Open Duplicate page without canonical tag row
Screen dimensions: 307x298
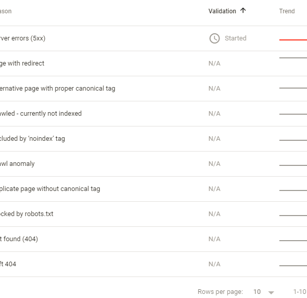tap(153, 189)
